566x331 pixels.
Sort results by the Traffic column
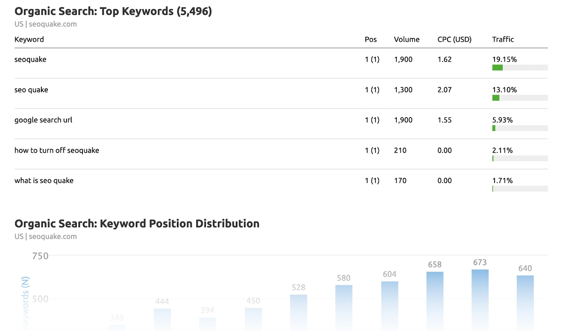pos(503,39)
